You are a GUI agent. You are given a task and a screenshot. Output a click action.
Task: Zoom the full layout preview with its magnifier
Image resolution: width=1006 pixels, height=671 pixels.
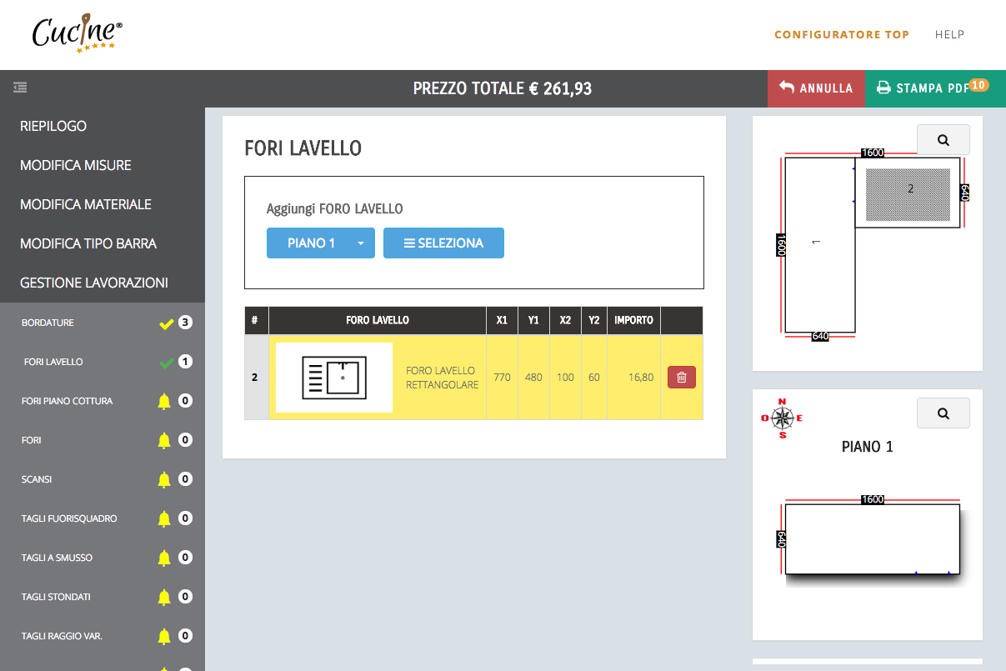943,140
